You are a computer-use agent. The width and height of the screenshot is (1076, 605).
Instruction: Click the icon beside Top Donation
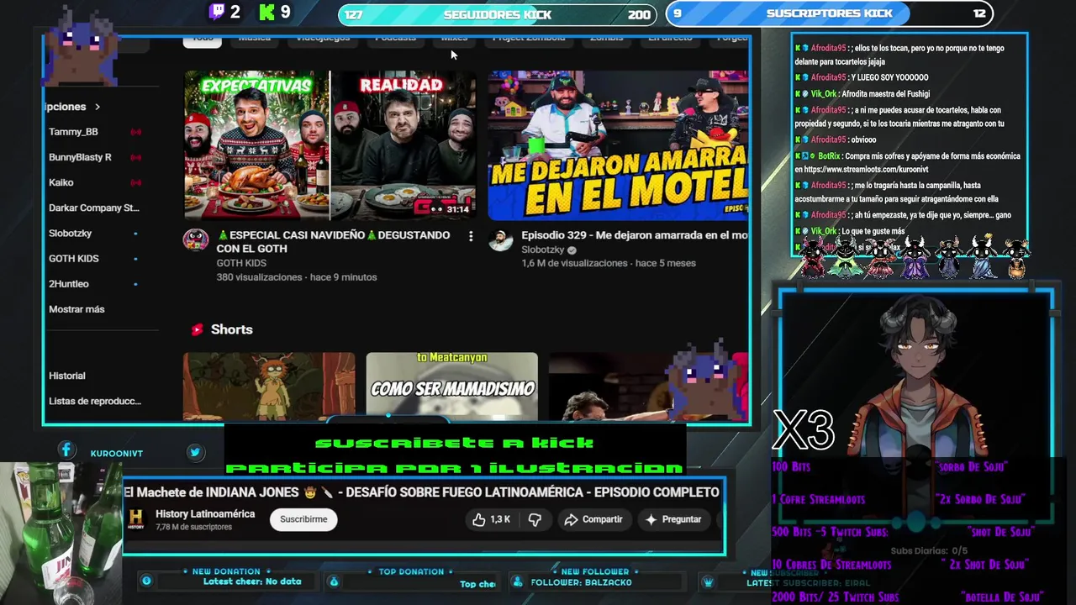[x=334, y=581]
